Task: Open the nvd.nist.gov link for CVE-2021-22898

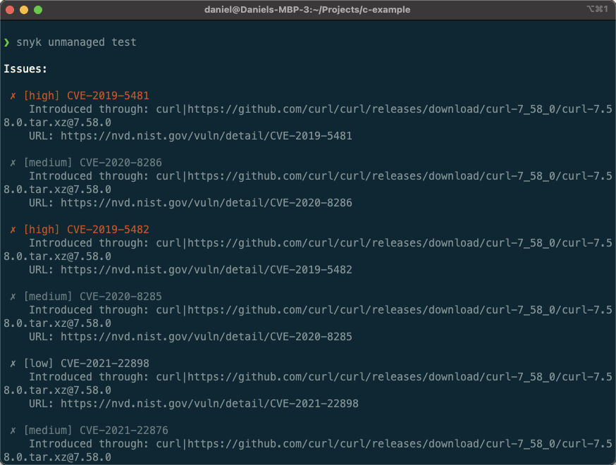Action: click(x=209, y=404)
